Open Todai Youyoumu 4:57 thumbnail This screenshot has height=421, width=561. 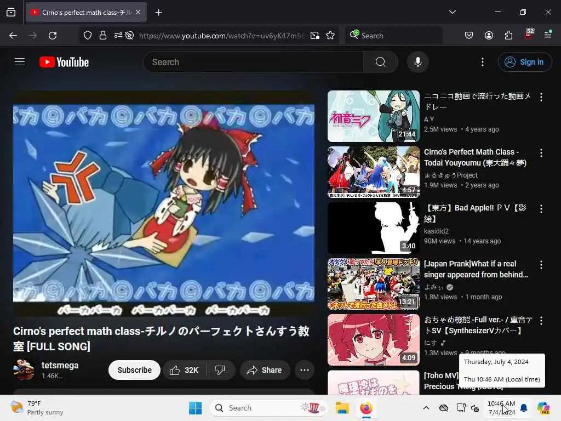pos(374,172)
